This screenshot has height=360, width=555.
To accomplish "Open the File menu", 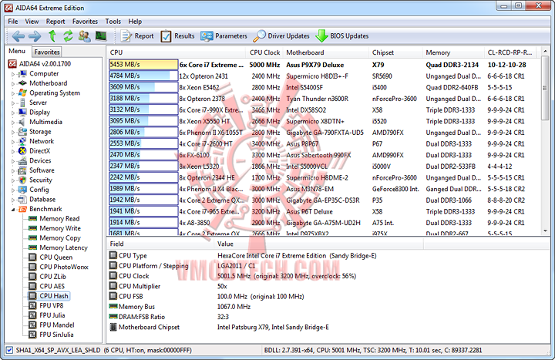I will pos(13,22).
